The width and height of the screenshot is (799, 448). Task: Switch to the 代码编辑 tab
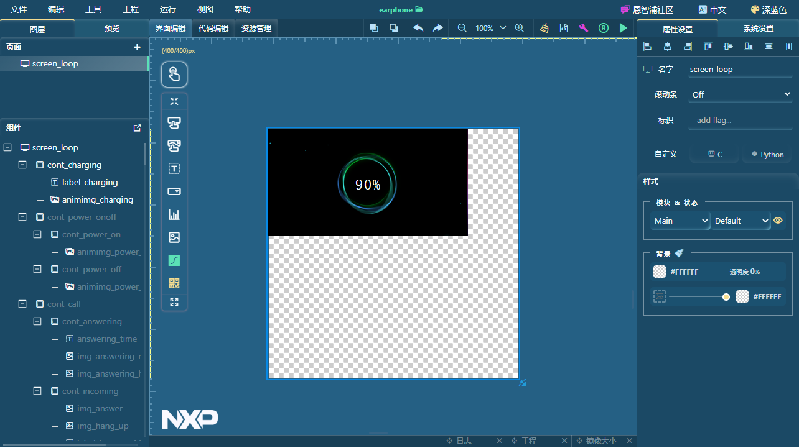213,29
